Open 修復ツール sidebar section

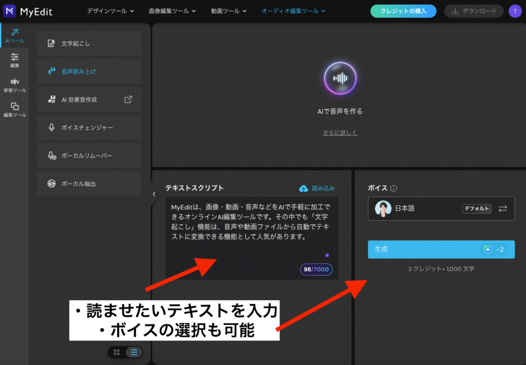(15, 85)
